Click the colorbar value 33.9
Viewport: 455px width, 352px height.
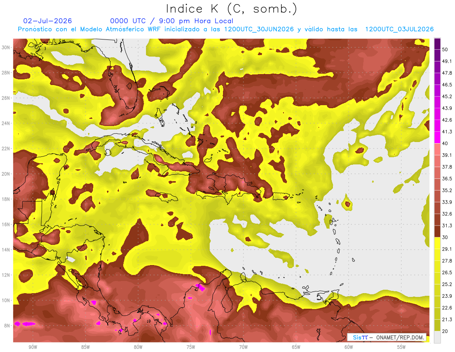[x=447, y=202]
